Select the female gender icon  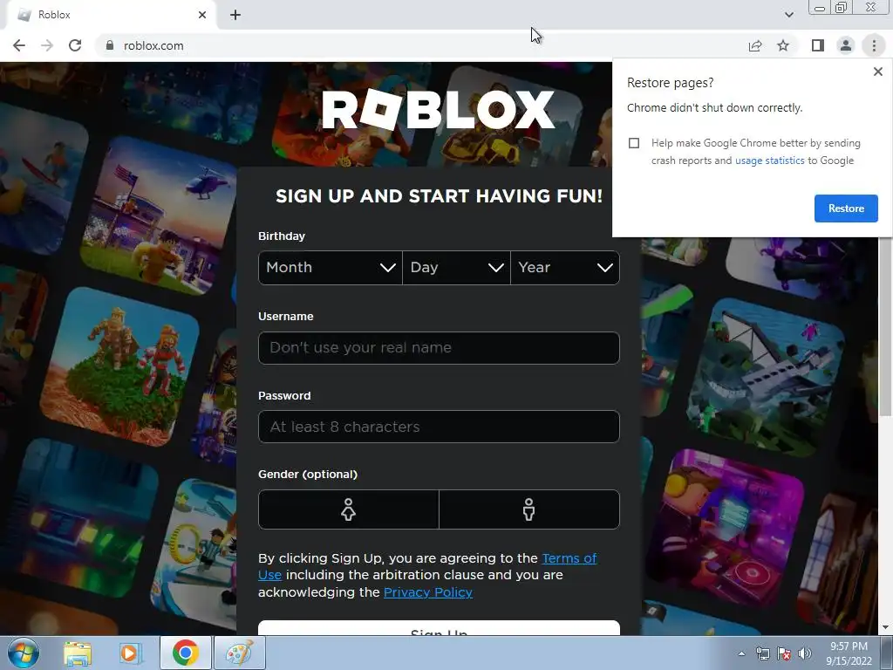tap(349, 509)
